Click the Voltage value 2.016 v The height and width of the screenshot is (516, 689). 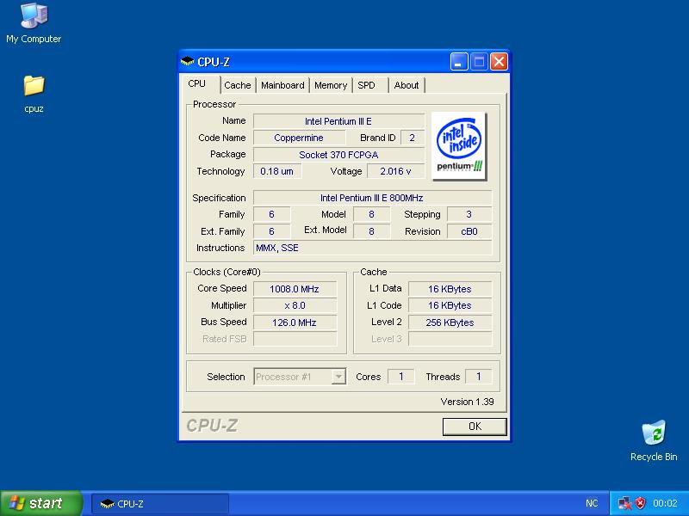point(396,171)
